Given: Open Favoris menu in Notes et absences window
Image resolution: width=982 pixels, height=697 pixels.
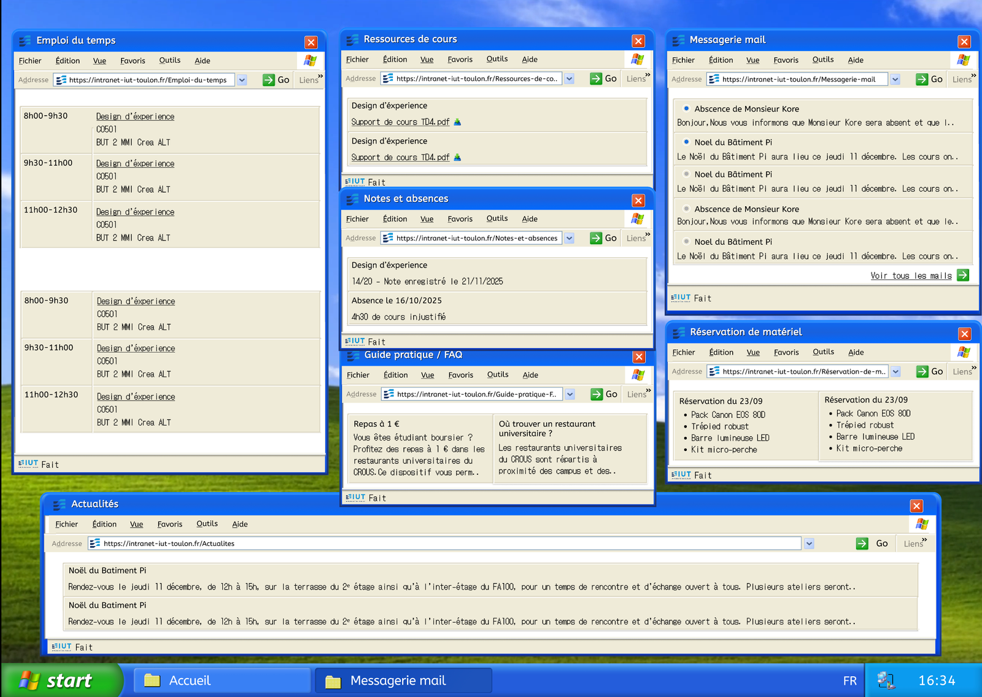Looking at the screenshot, I should point(460,219).
